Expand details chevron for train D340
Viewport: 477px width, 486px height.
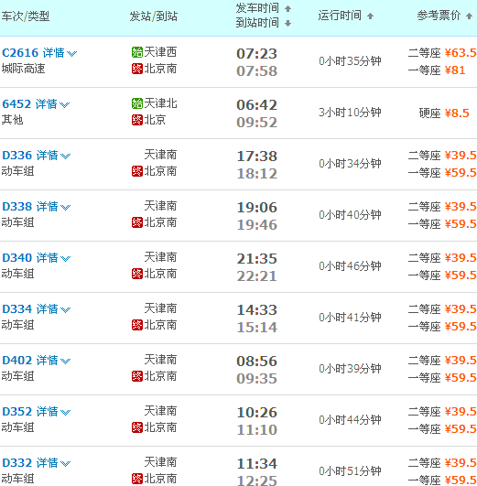tap(65, 258)
